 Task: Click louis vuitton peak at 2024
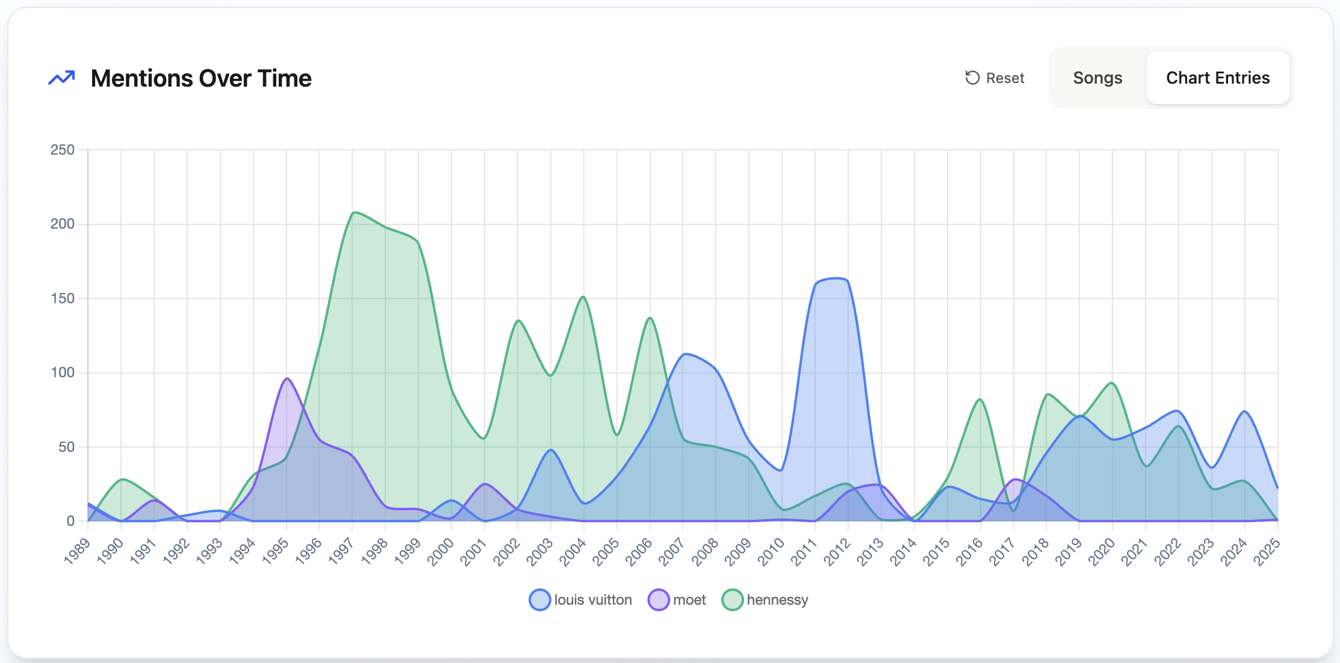click(x=1244, y=412)
